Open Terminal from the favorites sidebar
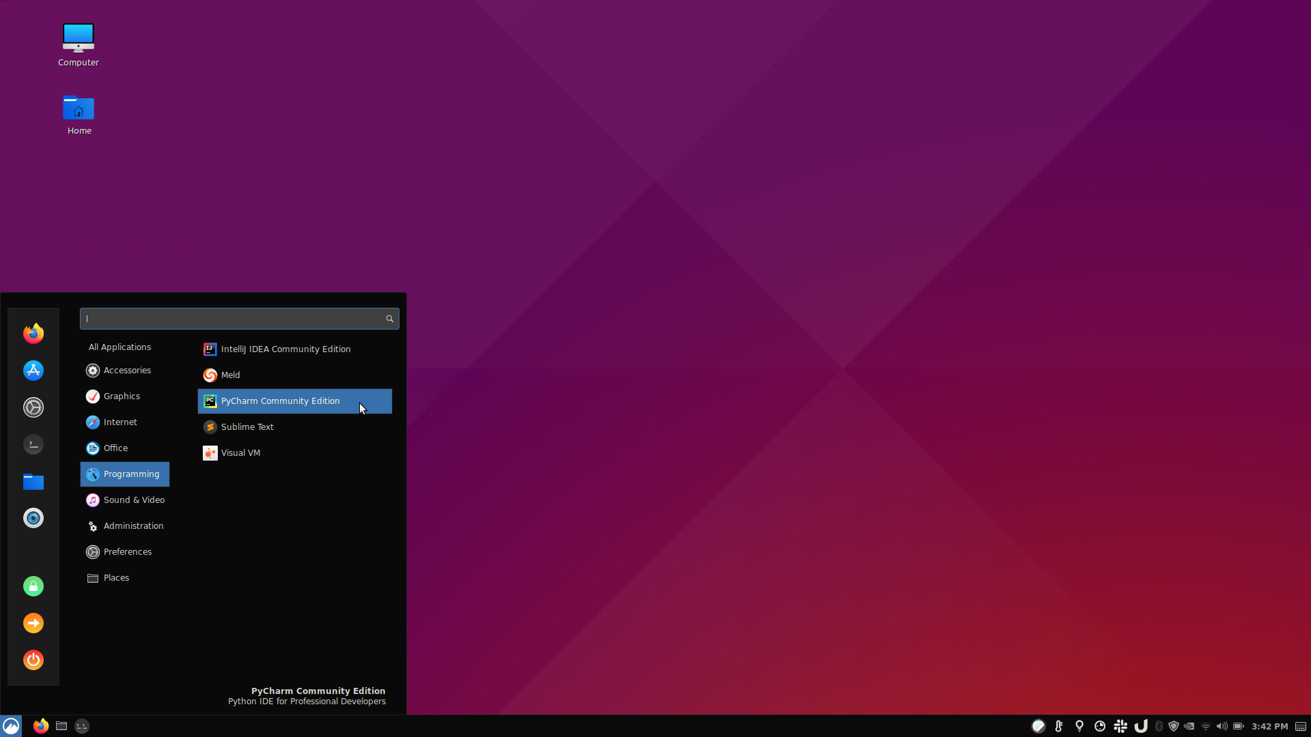1311x737 pixels. click(x=33, y=444)
